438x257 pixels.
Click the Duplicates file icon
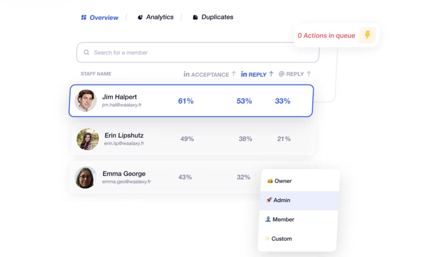(195, 17)
